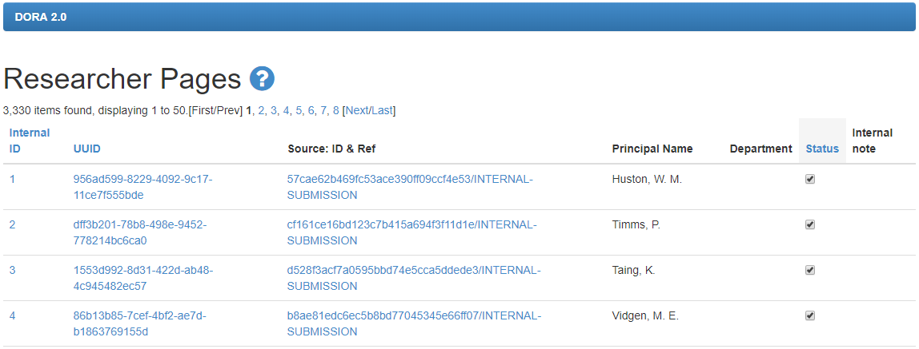
Task: Open researcher with Internal ID 3
Action: coord(12,271)
